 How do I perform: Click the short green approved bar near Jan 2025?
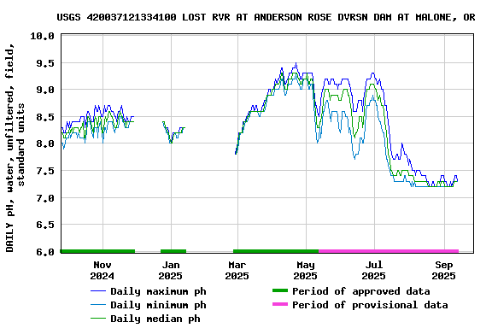pos(173,251)
